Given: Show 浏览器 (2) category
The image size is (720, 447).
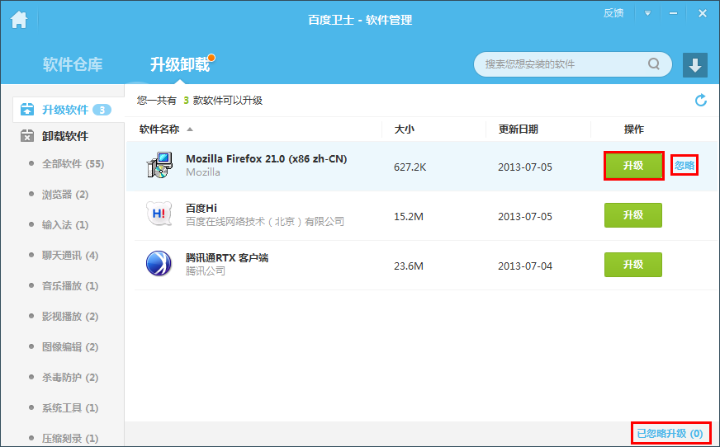Looking at the screenshot, I should [65, 195].
